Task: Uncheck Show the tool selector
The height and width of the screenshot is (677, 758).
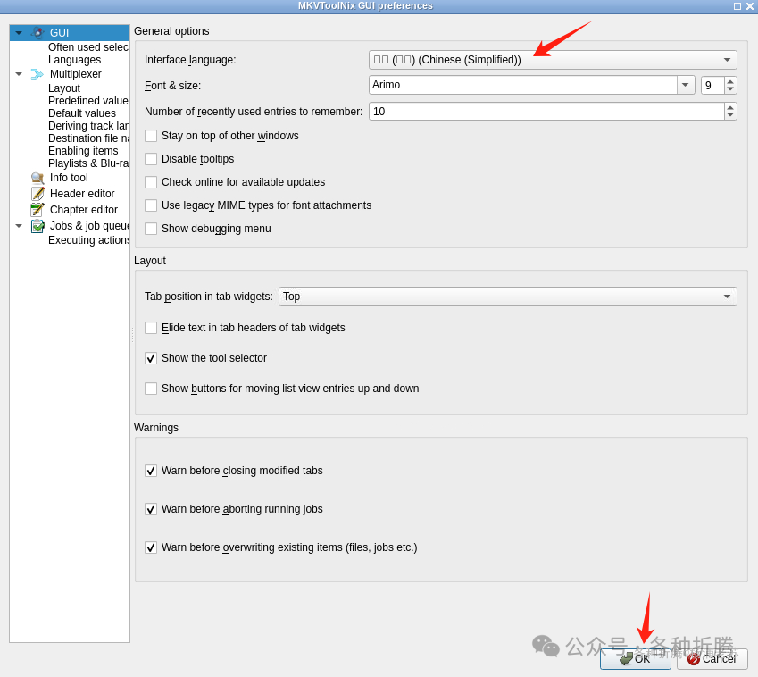Action: pyautogui.click(x=151, y=358)
